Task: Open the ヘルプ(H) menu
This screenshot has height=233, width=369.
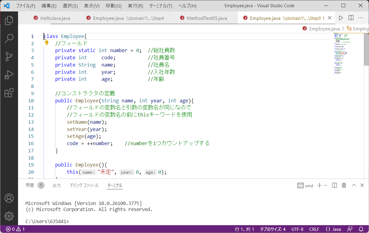Action: [187, 6]
